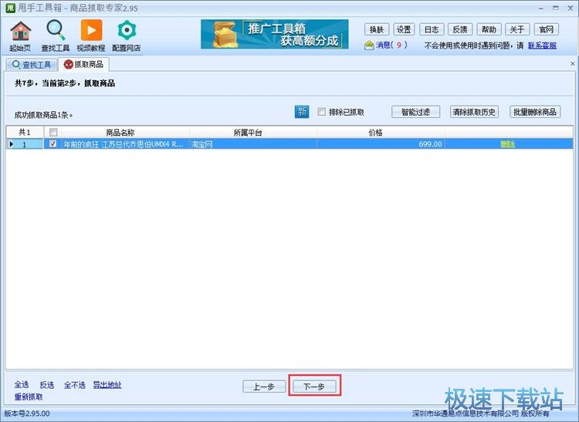
Task: Click the 抓取商品 tab's red icon
Action: click(x=68, y=65)
